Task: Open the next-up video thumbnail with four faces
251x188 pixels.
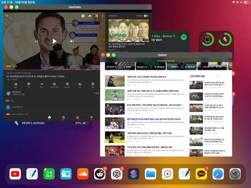Action: 128,31
